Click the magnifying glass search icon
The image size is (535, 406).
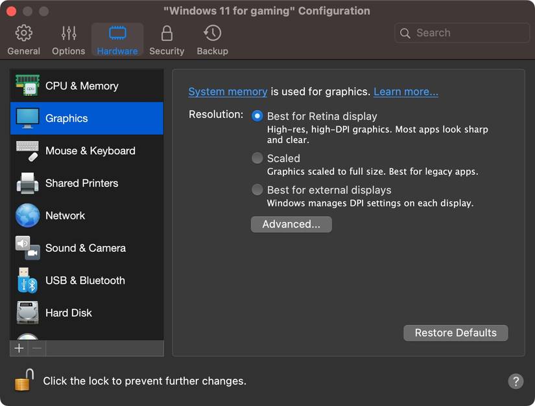point(405,33)
